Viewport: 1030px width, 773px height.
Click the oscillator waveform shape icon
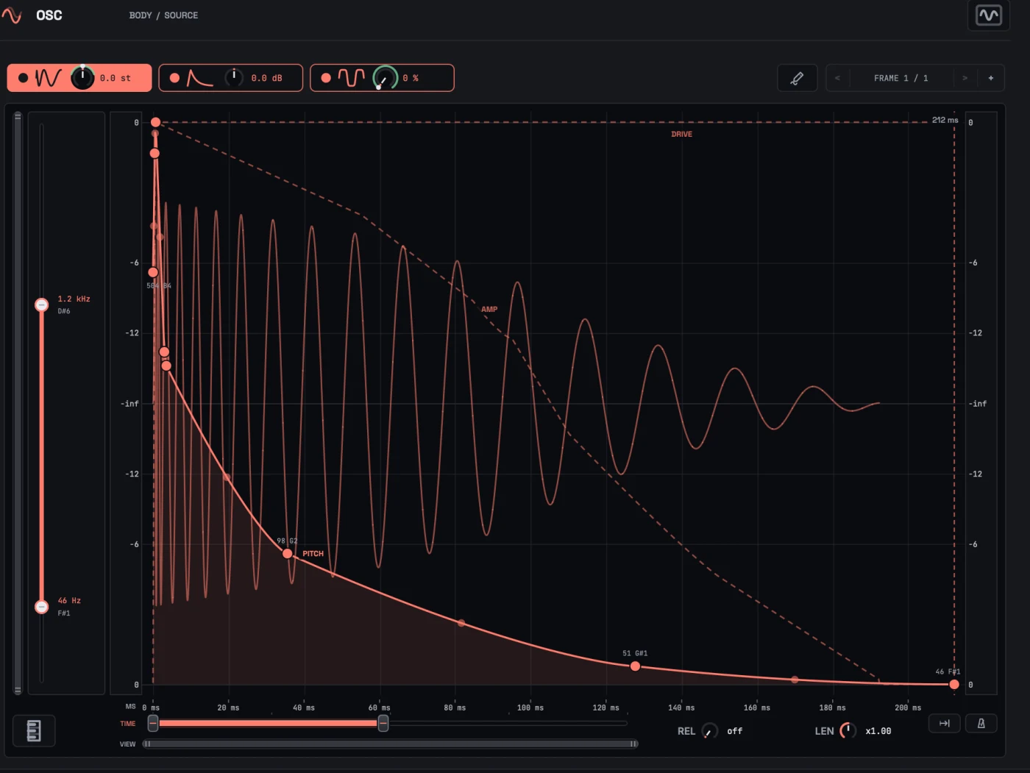tap(49, 78)
